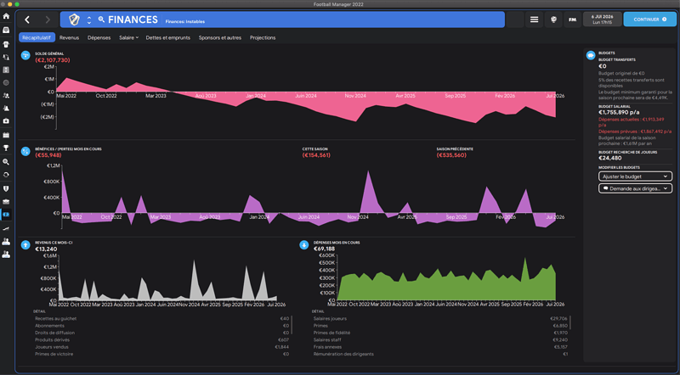The image size is (680, 375).
Task: Open the 'Ajuster le budget' dropdown
Action: [635, 176]
